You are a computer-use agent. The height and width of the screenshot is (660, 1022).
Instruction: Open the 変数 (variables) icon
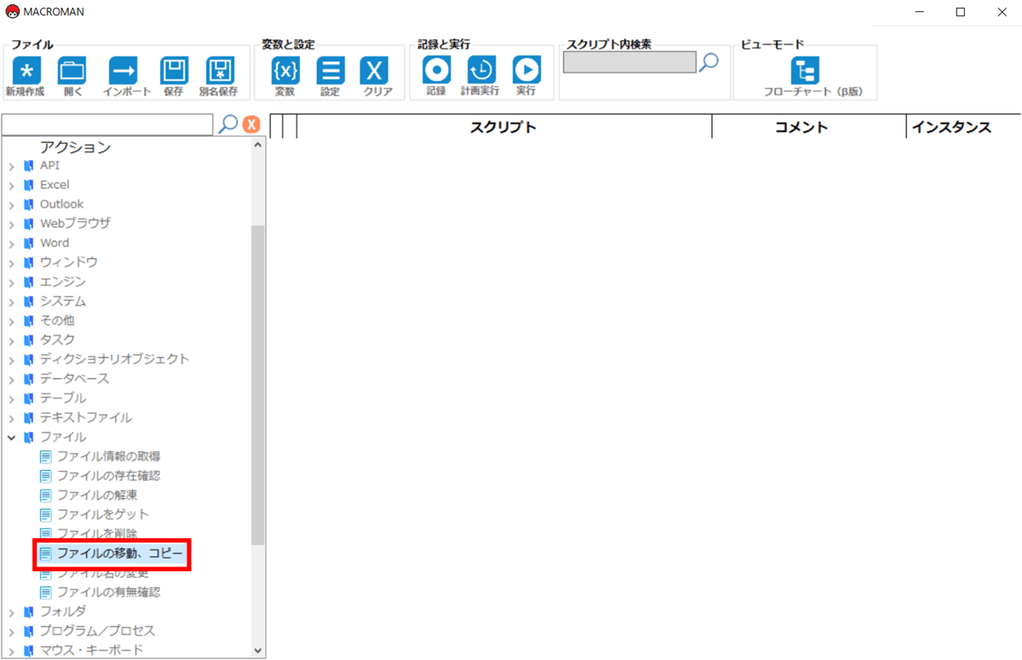pyautogui.click(x=285, y=70)
